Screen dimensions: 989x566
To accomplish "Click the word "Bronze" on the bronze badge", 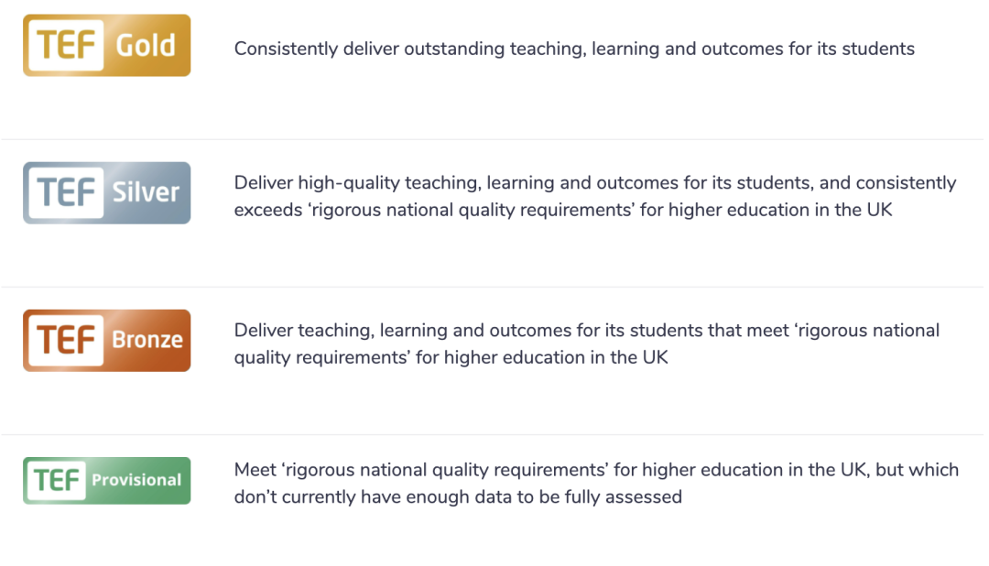I will (147, 341).
